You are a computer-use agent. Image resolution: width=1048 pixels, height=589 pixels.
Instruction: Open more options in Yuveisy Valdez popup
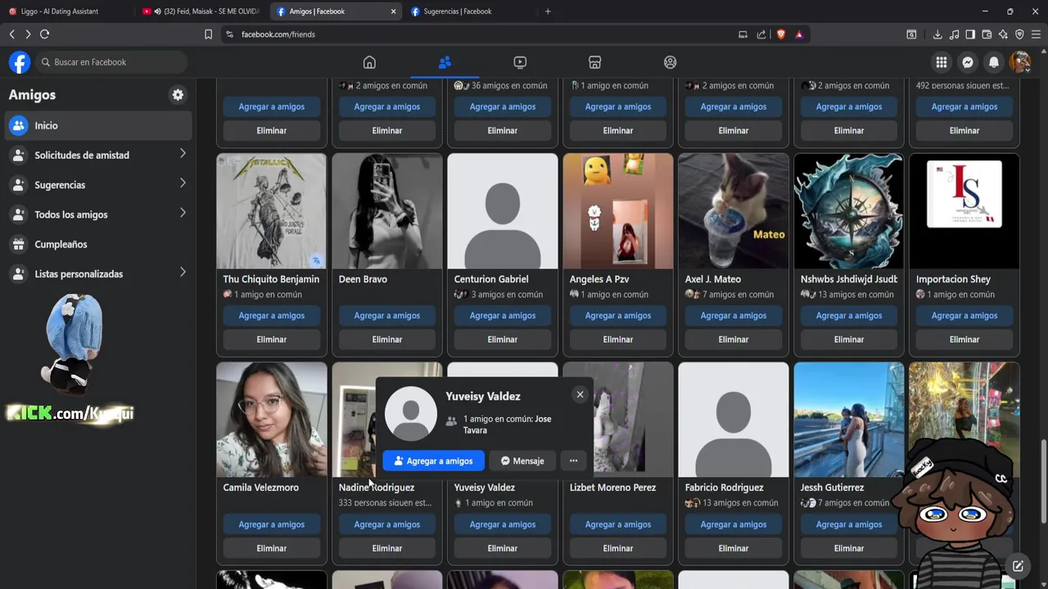573,461
